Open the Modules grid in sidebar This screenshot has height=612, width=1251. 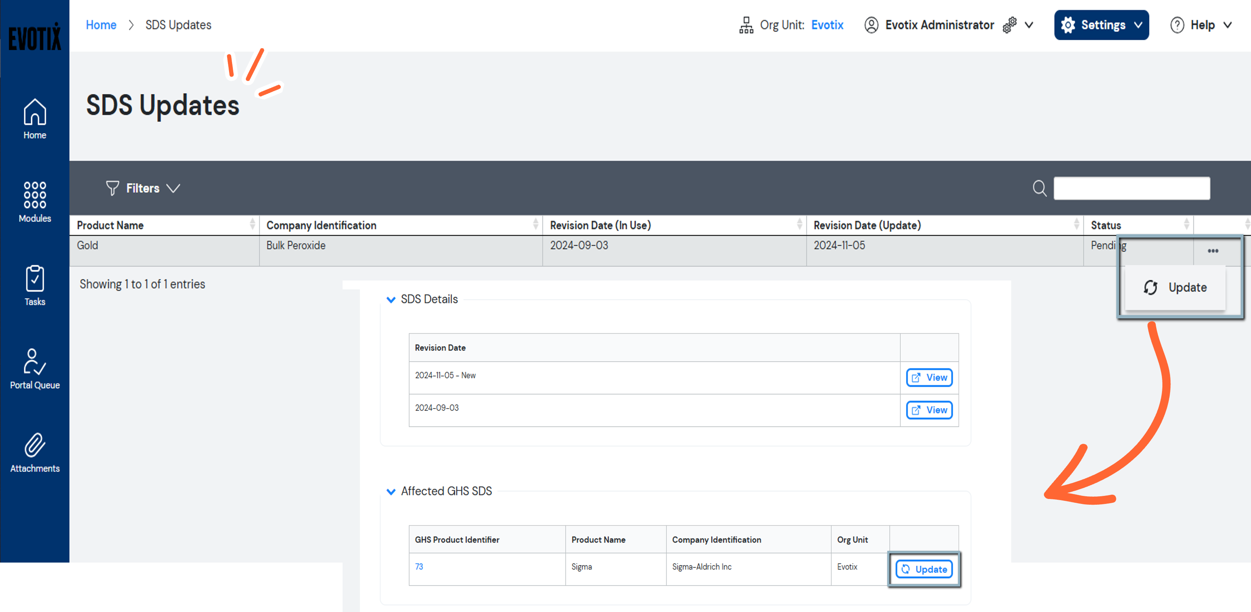point(35,202)
